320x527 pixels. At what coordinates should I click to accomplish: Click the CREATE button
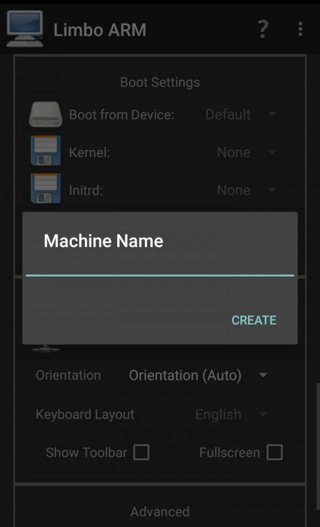pos(254,320)
